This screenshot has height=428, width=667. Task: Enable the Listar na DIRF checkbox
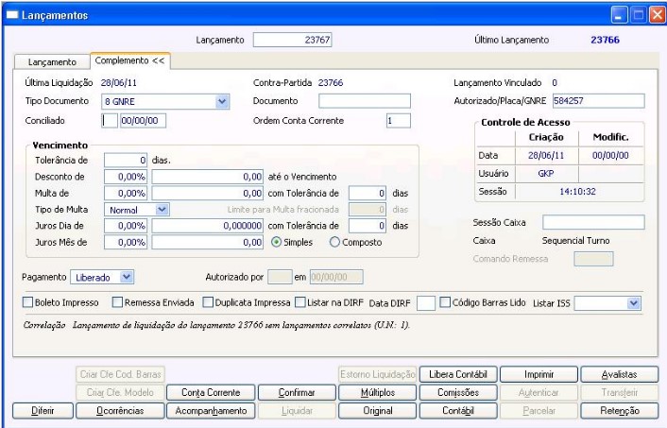pyautogui.click(x=300, y=303)
